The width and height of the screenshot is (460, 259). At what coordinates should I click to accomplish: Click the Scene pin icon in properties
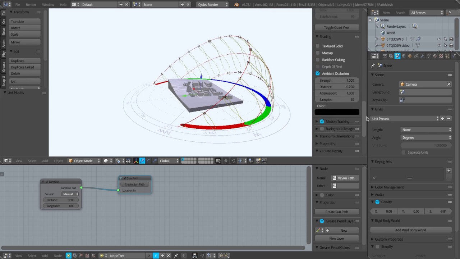point(373,65)
